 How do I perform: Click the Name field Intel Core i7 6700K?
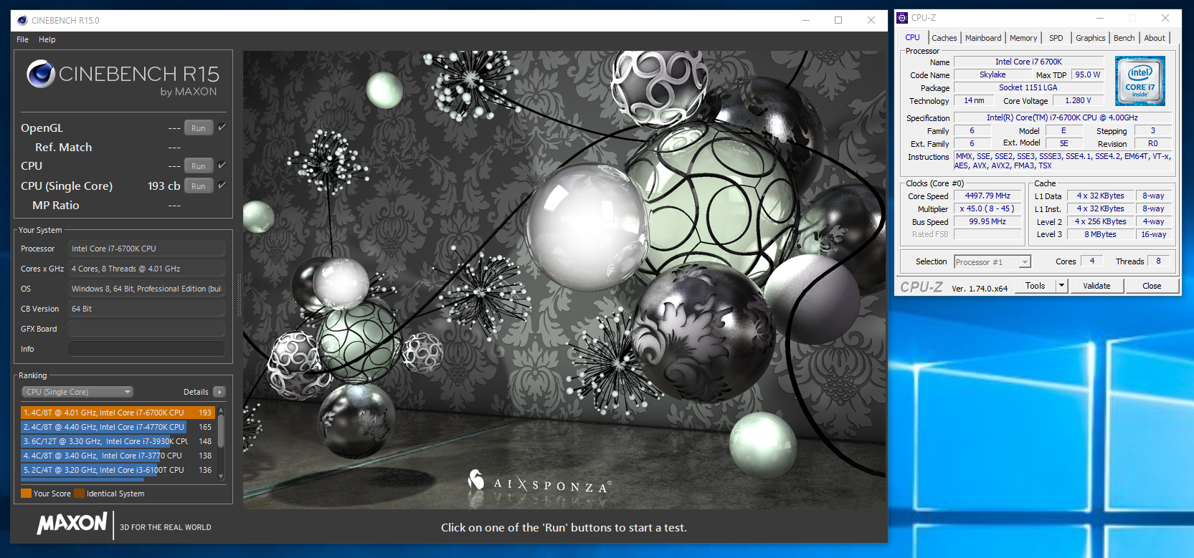click(1028, 62)
